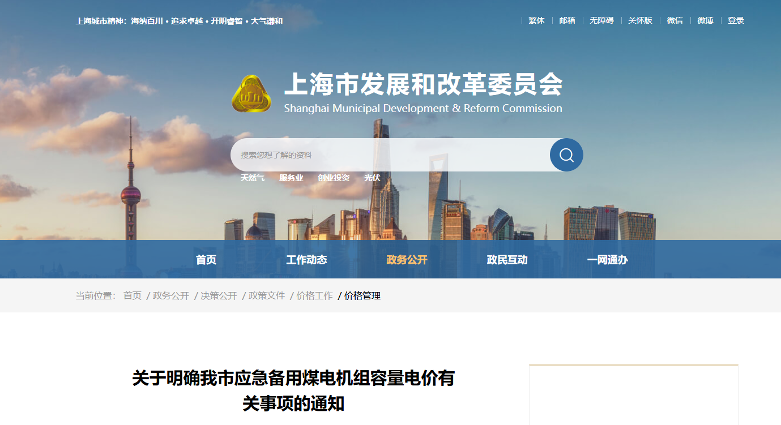Open the 微博 Weibo link
This screenshot has width=781, height=425.
(x=705, y=20)
